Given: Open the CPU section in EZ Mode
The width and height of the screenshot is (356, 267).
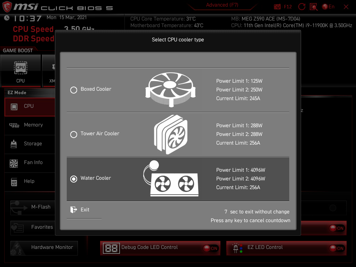Looking at the screenshot, I should (30, 107).
